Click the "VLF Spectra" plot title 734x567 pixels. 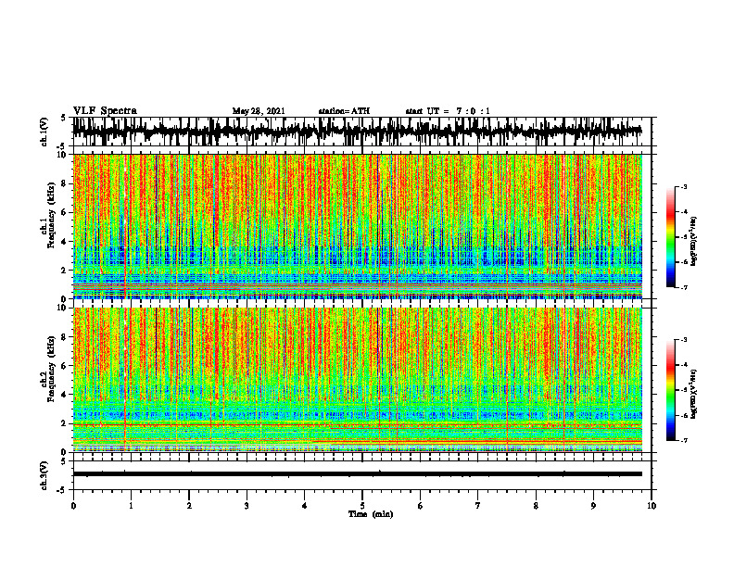[x=106, y=111]
